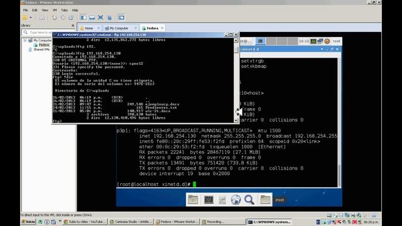Click the xinetd.d terminal scrollbar
Screen dimensions: 402x226
click(x=339, y=175)
